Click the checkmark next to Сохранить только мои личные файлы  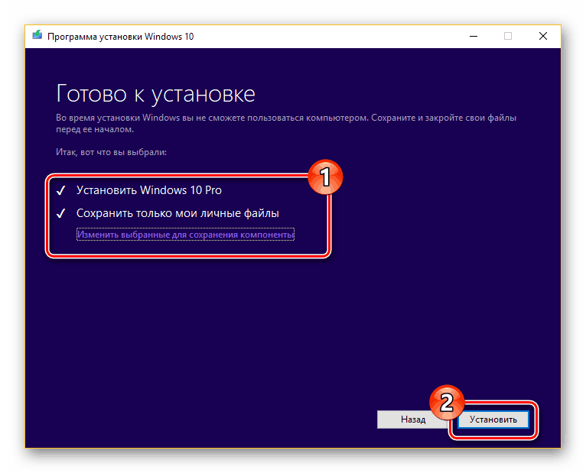(60, 213)
